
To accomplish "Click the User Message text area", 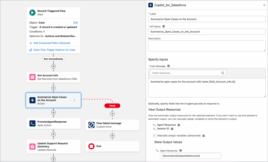I will click(x=207, y=88).
